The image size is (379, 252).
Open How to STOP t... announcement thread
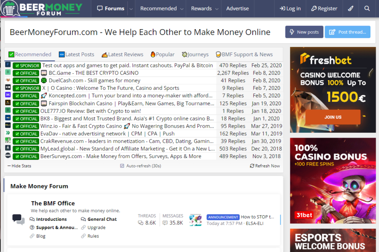tap(257, 217)
